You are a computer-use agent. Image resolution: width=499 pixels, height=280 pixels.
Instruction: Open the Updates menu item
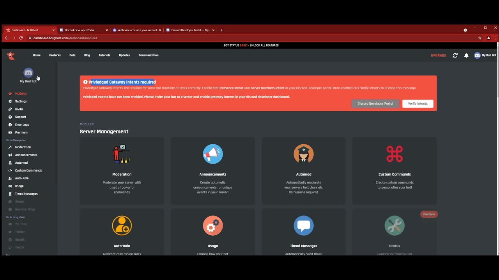click(x=124, y=55)
